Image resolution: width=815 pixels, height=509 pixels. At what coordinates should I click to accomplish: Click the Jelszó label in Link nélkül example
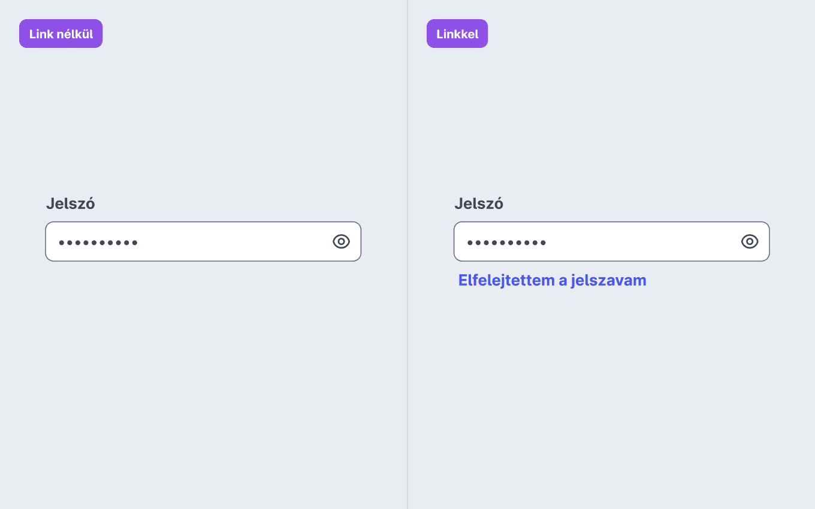71,204
